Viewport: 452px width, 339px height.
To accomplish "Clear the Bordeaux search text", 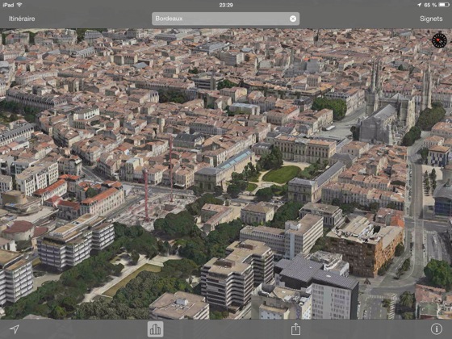I will pos(293,19).
